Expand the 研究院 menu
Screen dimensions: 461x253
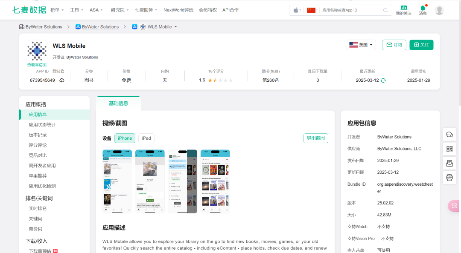120,10
